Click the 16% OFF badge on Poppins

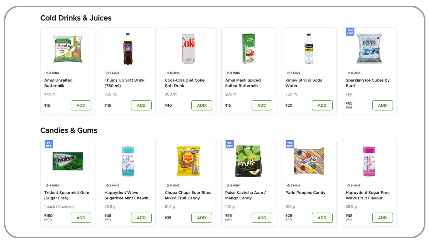pyautogui.click(x=290, y=144)
